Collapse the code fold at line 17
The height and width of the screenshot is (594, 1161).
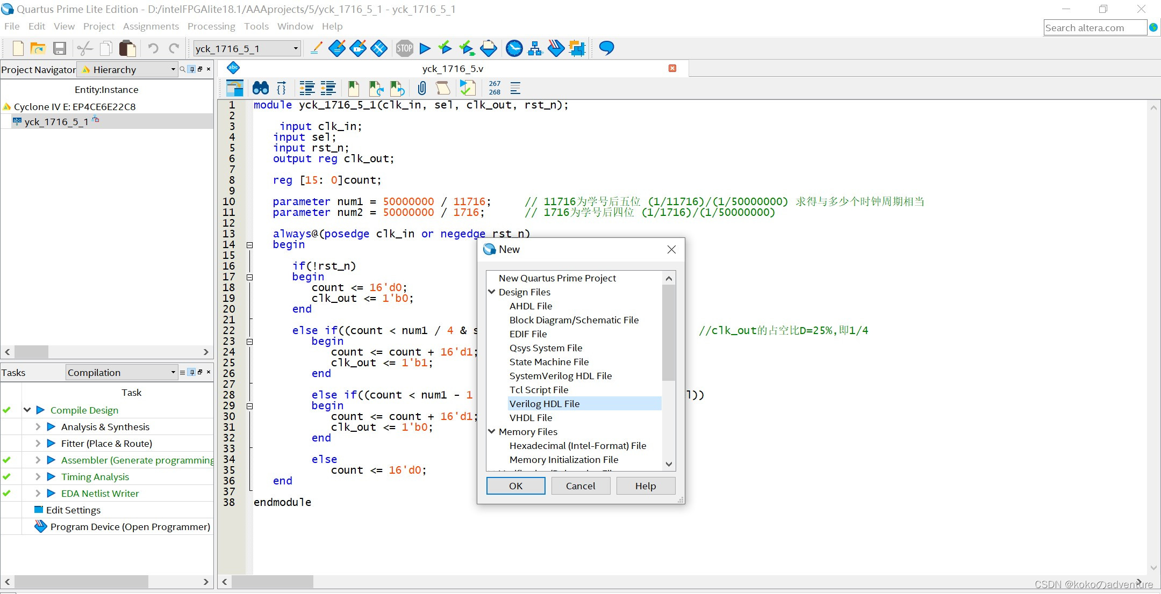[x=249, y=277]
